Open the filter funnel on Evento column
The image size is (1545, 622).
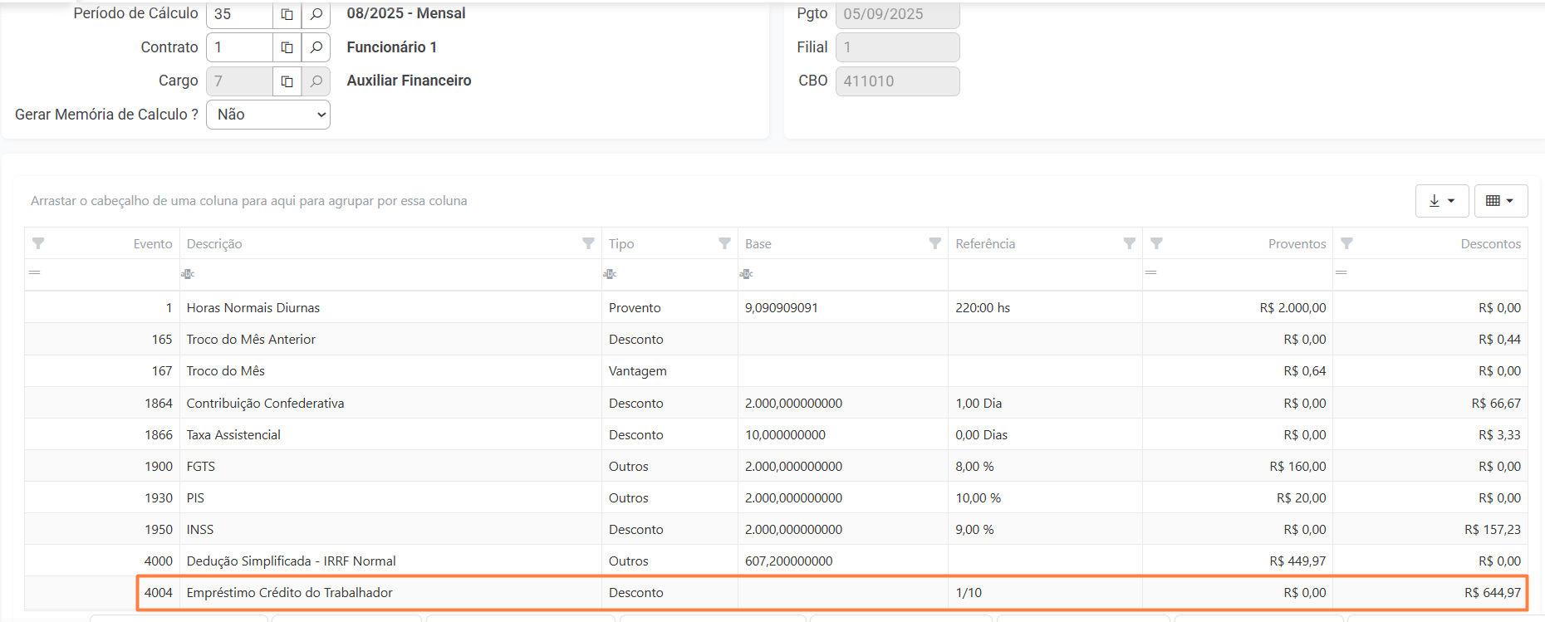38,243
